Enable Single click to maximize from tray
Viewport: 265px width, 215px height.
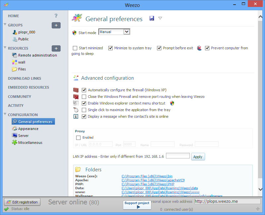point(84,110)
